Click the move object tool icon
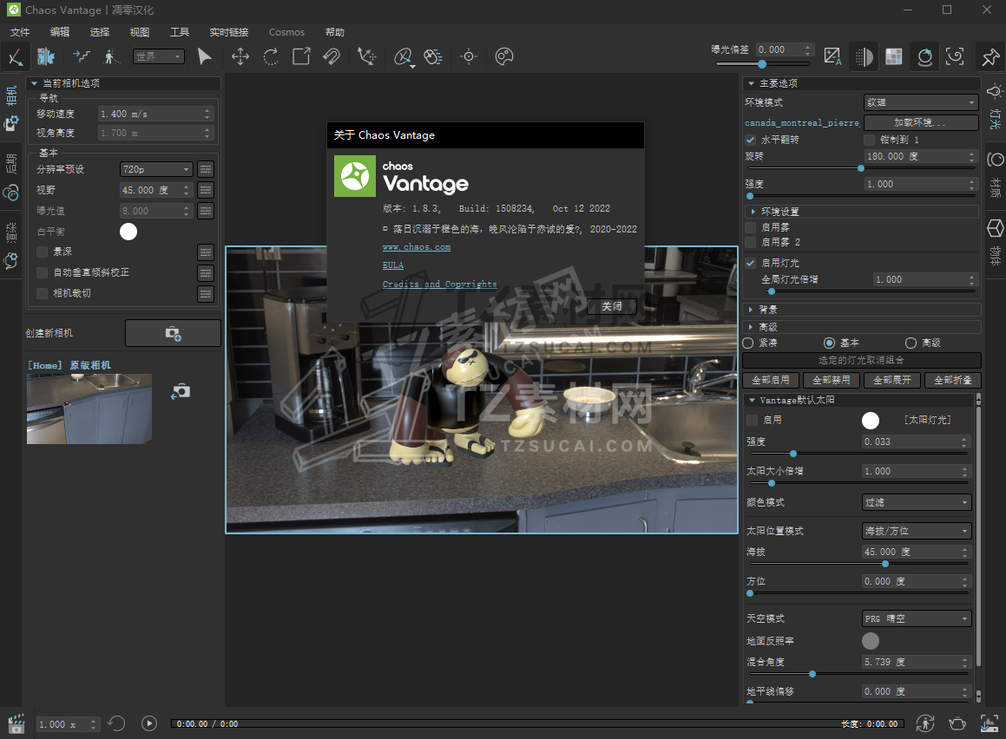 (x=240, y=57)
